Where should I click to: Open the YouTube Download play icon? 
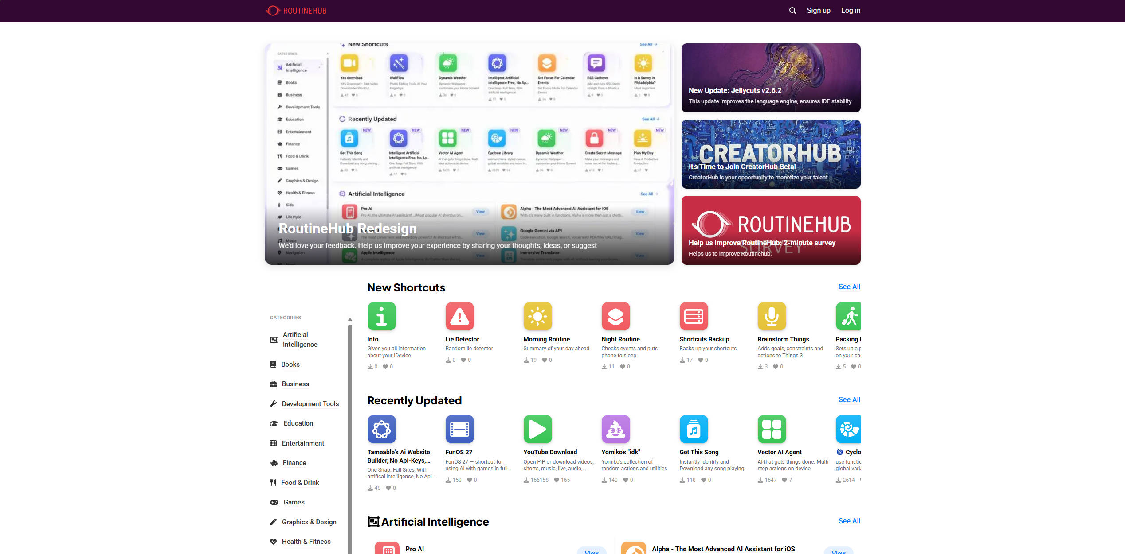(538, 429)
